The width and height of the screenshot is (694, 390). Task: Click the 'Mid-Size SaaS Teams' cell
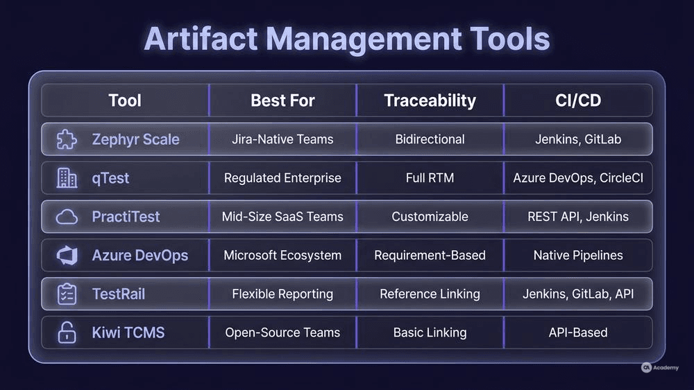click(x=282, y=216)
